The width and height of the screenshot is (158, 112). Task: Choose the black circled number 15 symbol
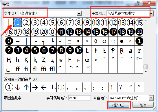tap(96, 32)
